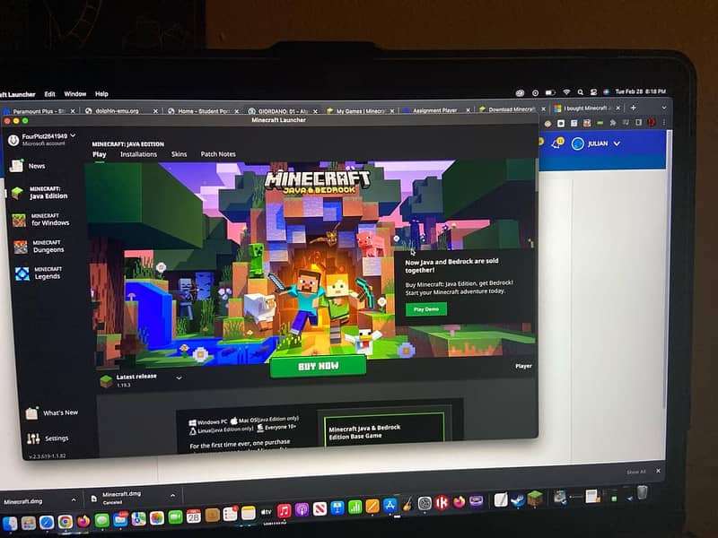
Task: Switch to the GIORDANO: 01 browser tab
Action: click(283, 110)
